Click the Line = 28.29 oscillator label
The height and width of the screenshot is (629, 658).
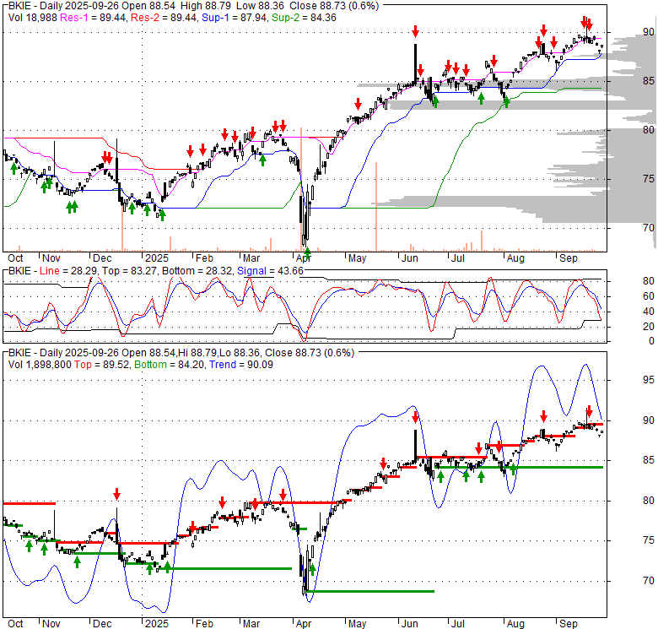pyautogui.click(x=68, y=271)
